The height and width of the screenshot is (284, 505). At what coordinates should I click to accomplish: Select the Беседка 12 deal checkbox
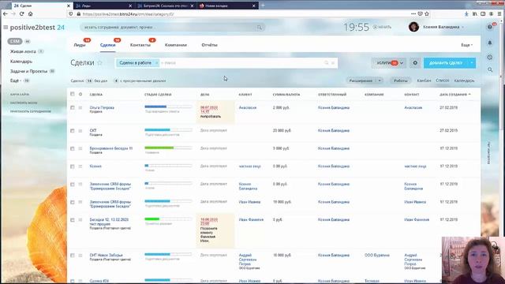72,220
